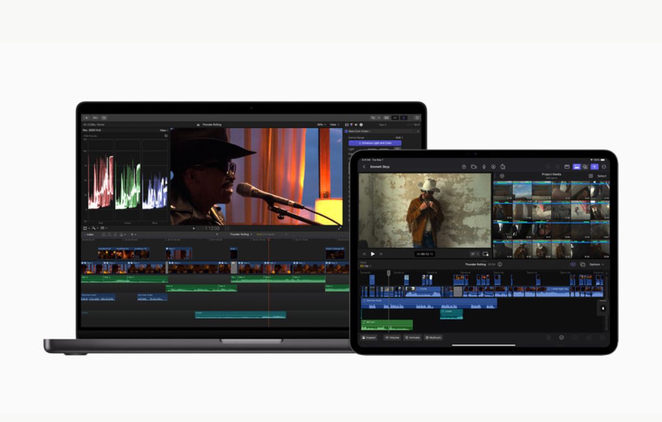662x422 pixels.
Task: Tap the camera record icon on iPad toolbar
Action: click(x=474, y=167)
